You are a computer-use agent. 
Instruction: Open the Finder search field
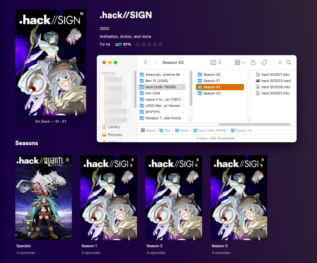(x=289, y=62)
